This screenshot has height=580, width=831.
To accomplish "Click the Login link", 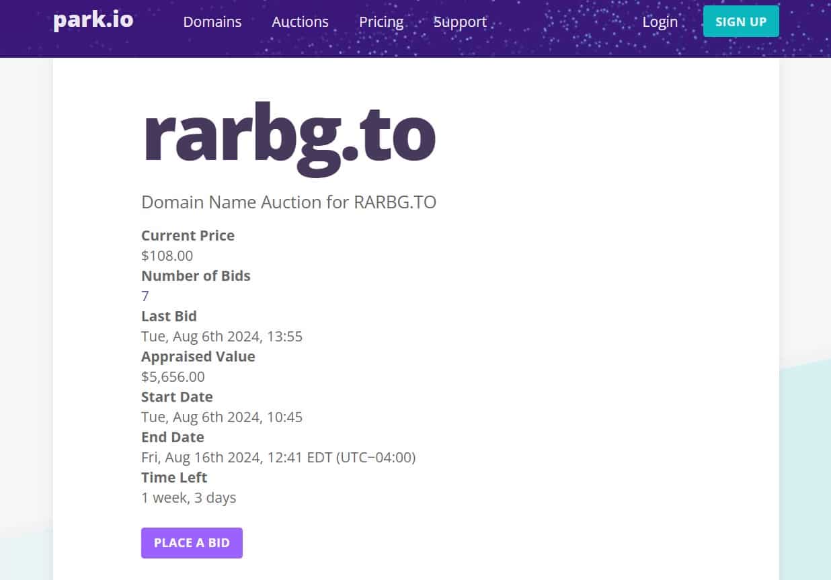I will tap(660, 22).
